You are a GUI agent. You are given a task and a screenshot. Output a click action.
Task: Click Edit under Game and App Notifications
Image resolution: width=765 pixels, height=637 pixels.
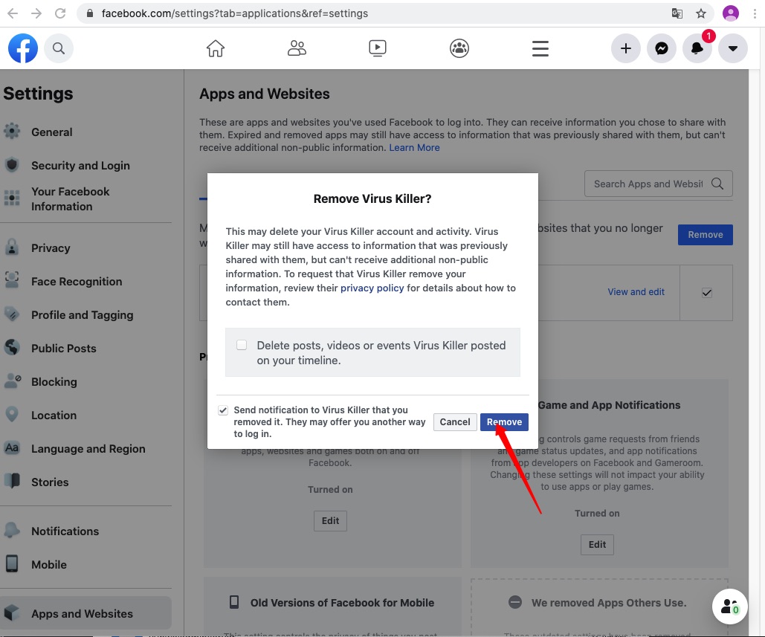coord(597,545)
